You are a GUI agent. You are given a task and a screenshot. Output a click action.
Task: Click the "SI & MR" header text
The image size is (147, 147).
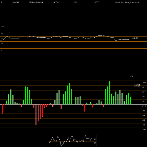tap(16, 2)
